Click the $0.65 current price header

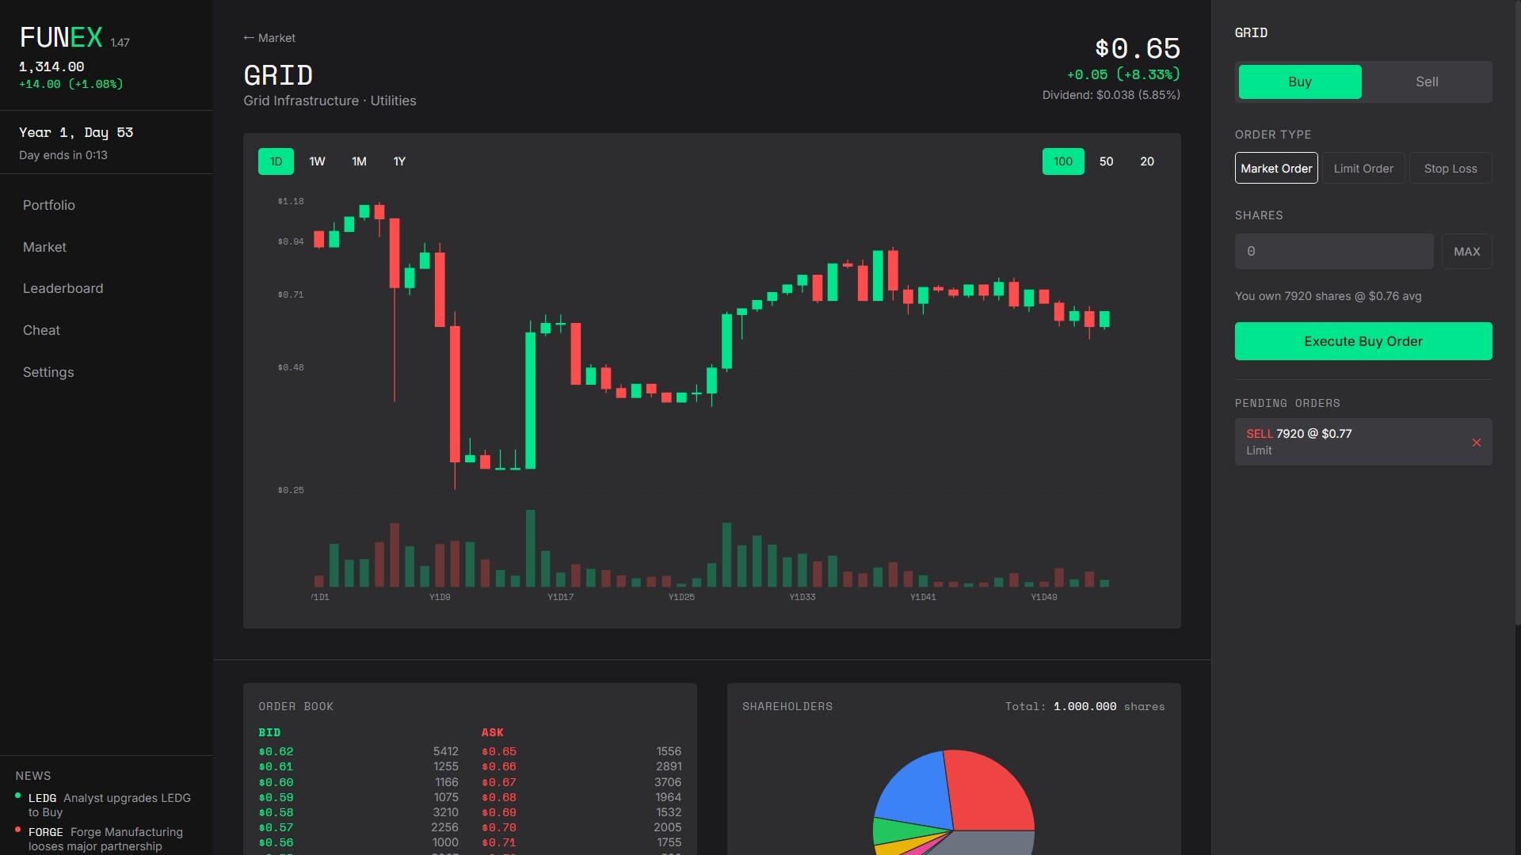point(1138,48)
